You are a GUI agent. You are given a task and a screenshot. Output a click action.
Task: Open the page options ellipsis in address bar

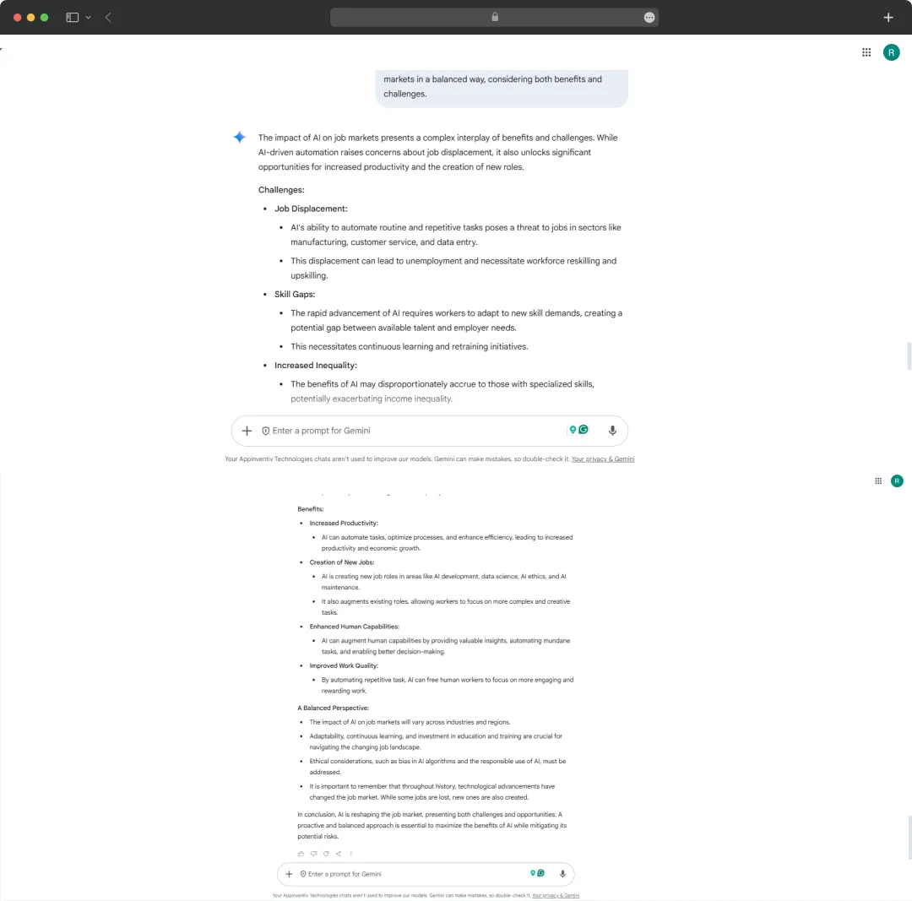coord(649,18)
